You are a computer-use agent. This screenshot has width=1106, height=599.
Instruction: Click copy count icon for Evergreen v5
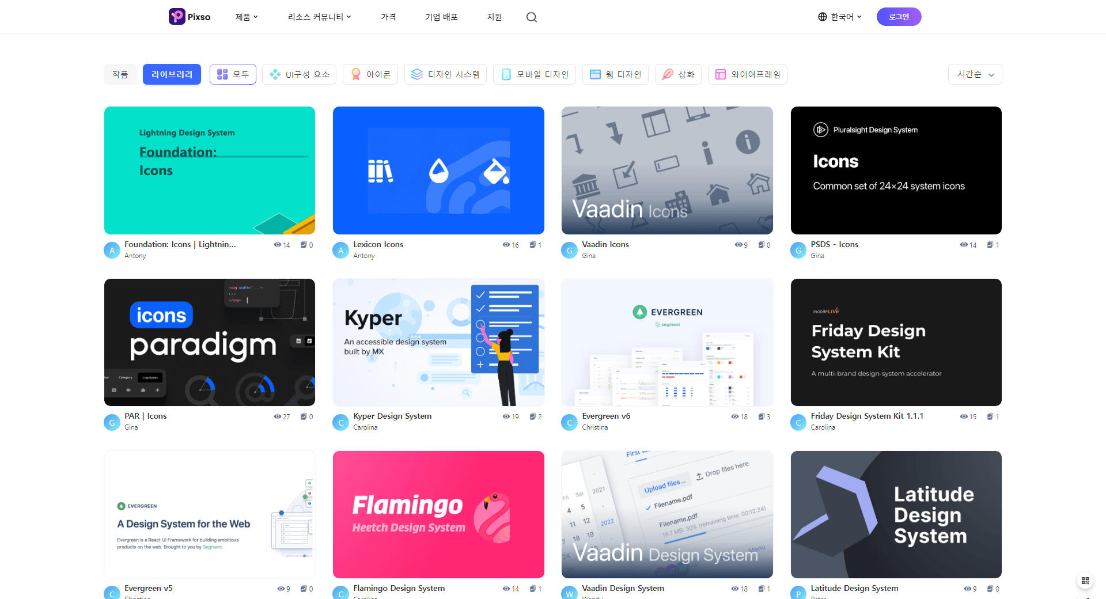coord(304,589)
